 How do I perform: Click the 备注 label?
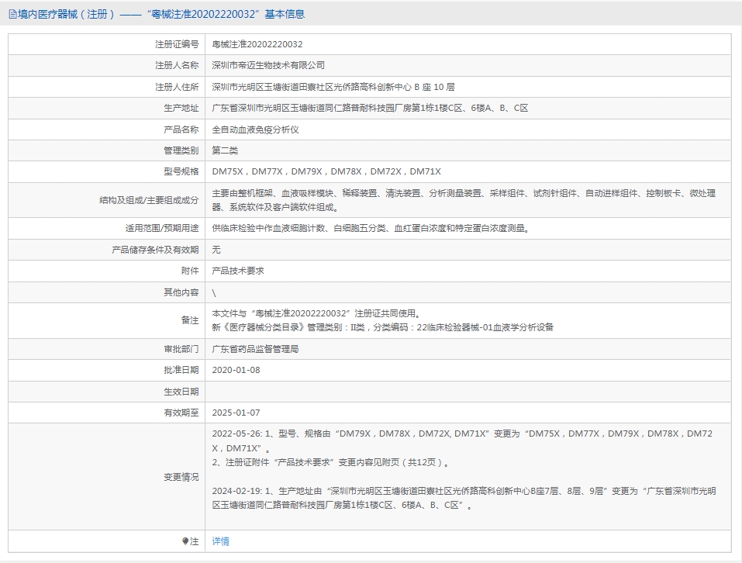190,320
